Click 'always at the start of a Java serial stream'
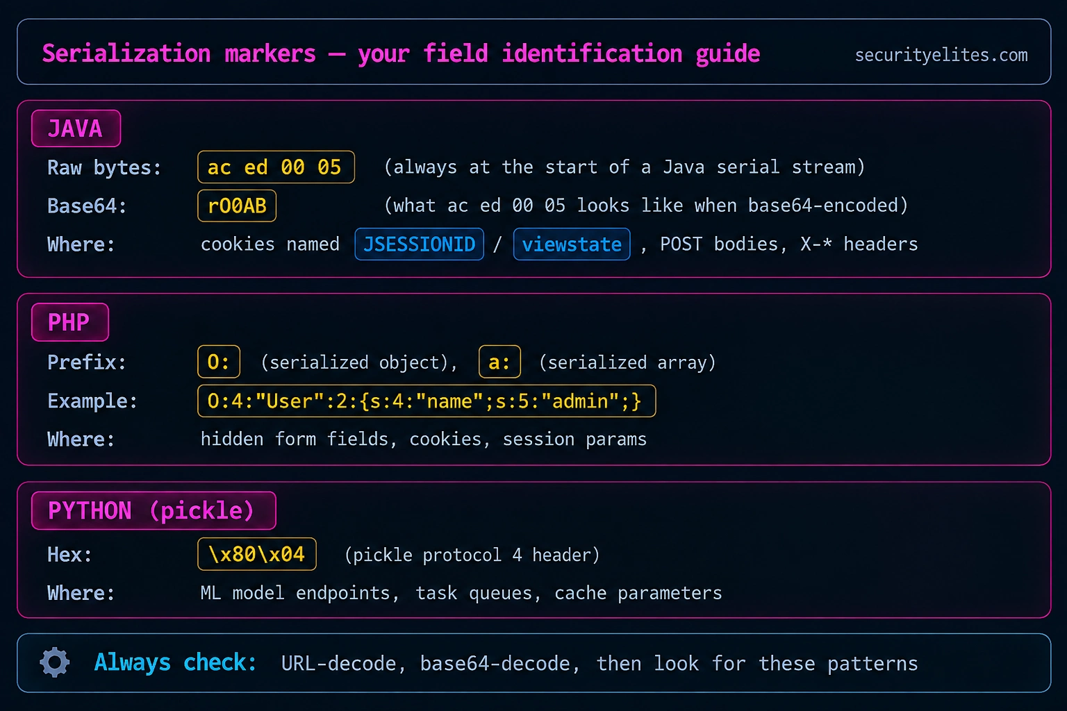Viewport: 1067px width, 711px height. pos(625,167)
